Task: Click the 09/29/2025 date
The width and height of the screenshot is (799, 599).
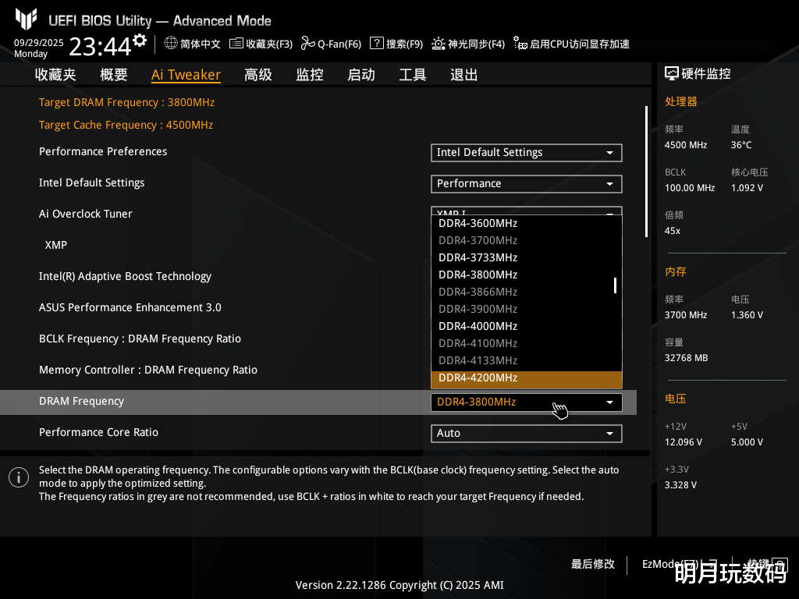Action: pyautogui.click(x=39, y=43)
